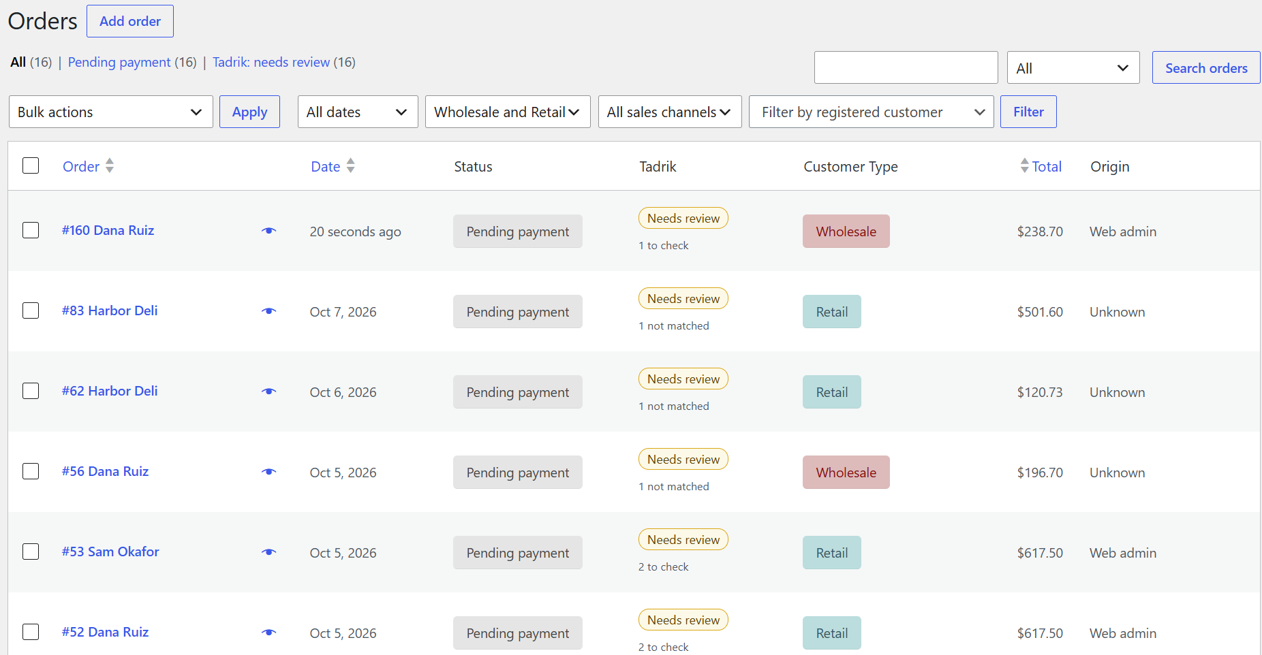Screen dimensions: 1262x655
Task: Click the Add order button
Action: [x=130, y=21]
